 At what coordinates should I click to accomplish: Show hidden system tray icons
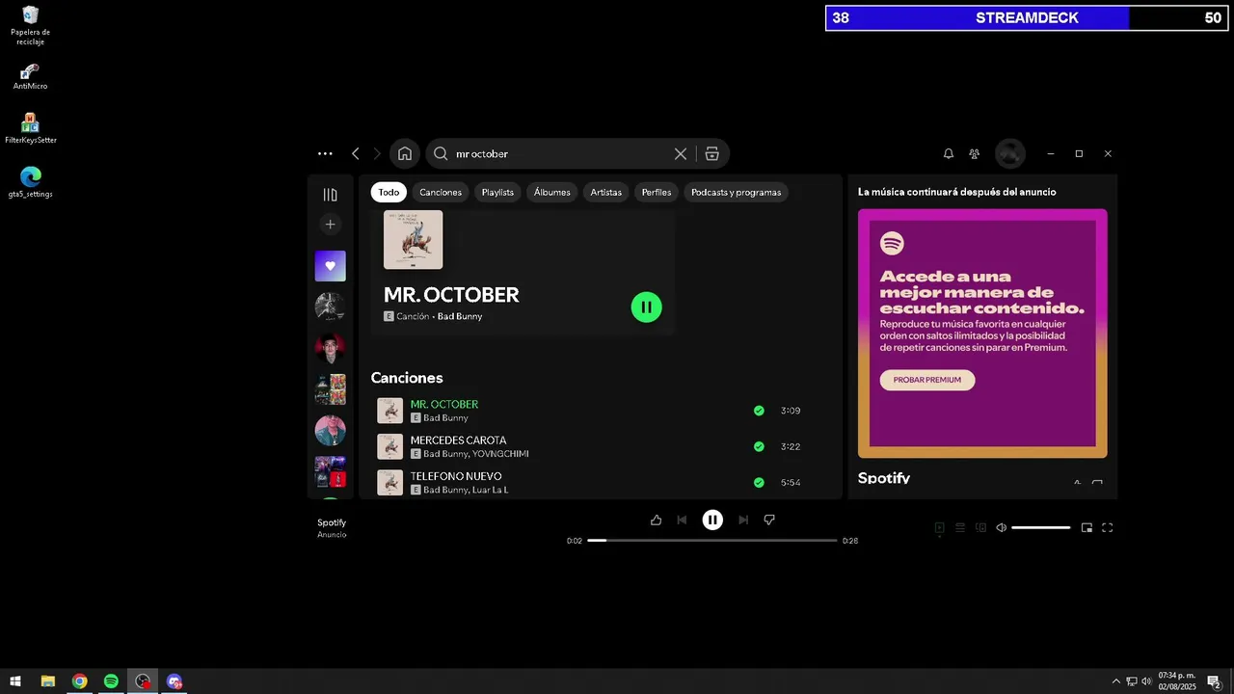tap(1116, 681)
